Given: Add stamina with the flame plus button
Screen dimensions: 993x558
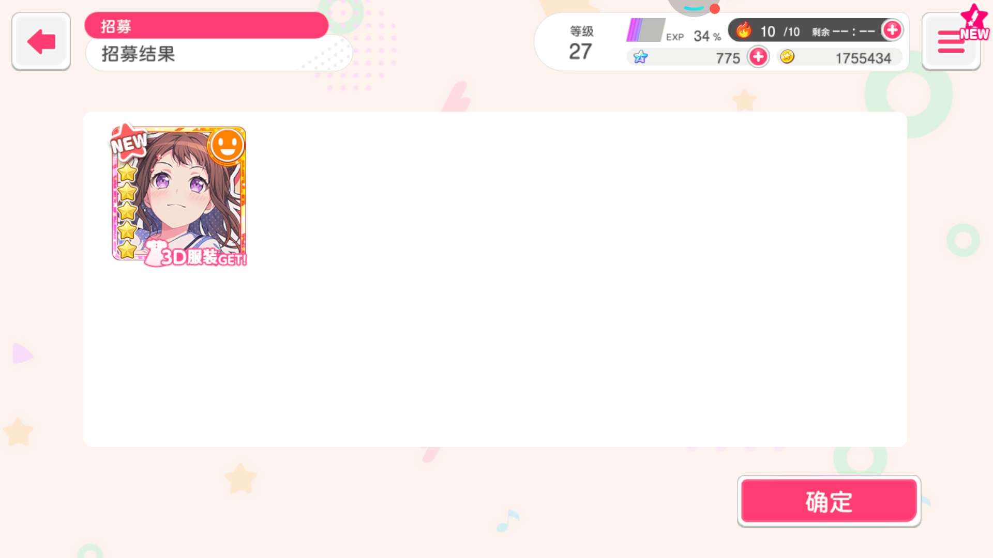Looking at the screenshot, I should tap(892, 30).
